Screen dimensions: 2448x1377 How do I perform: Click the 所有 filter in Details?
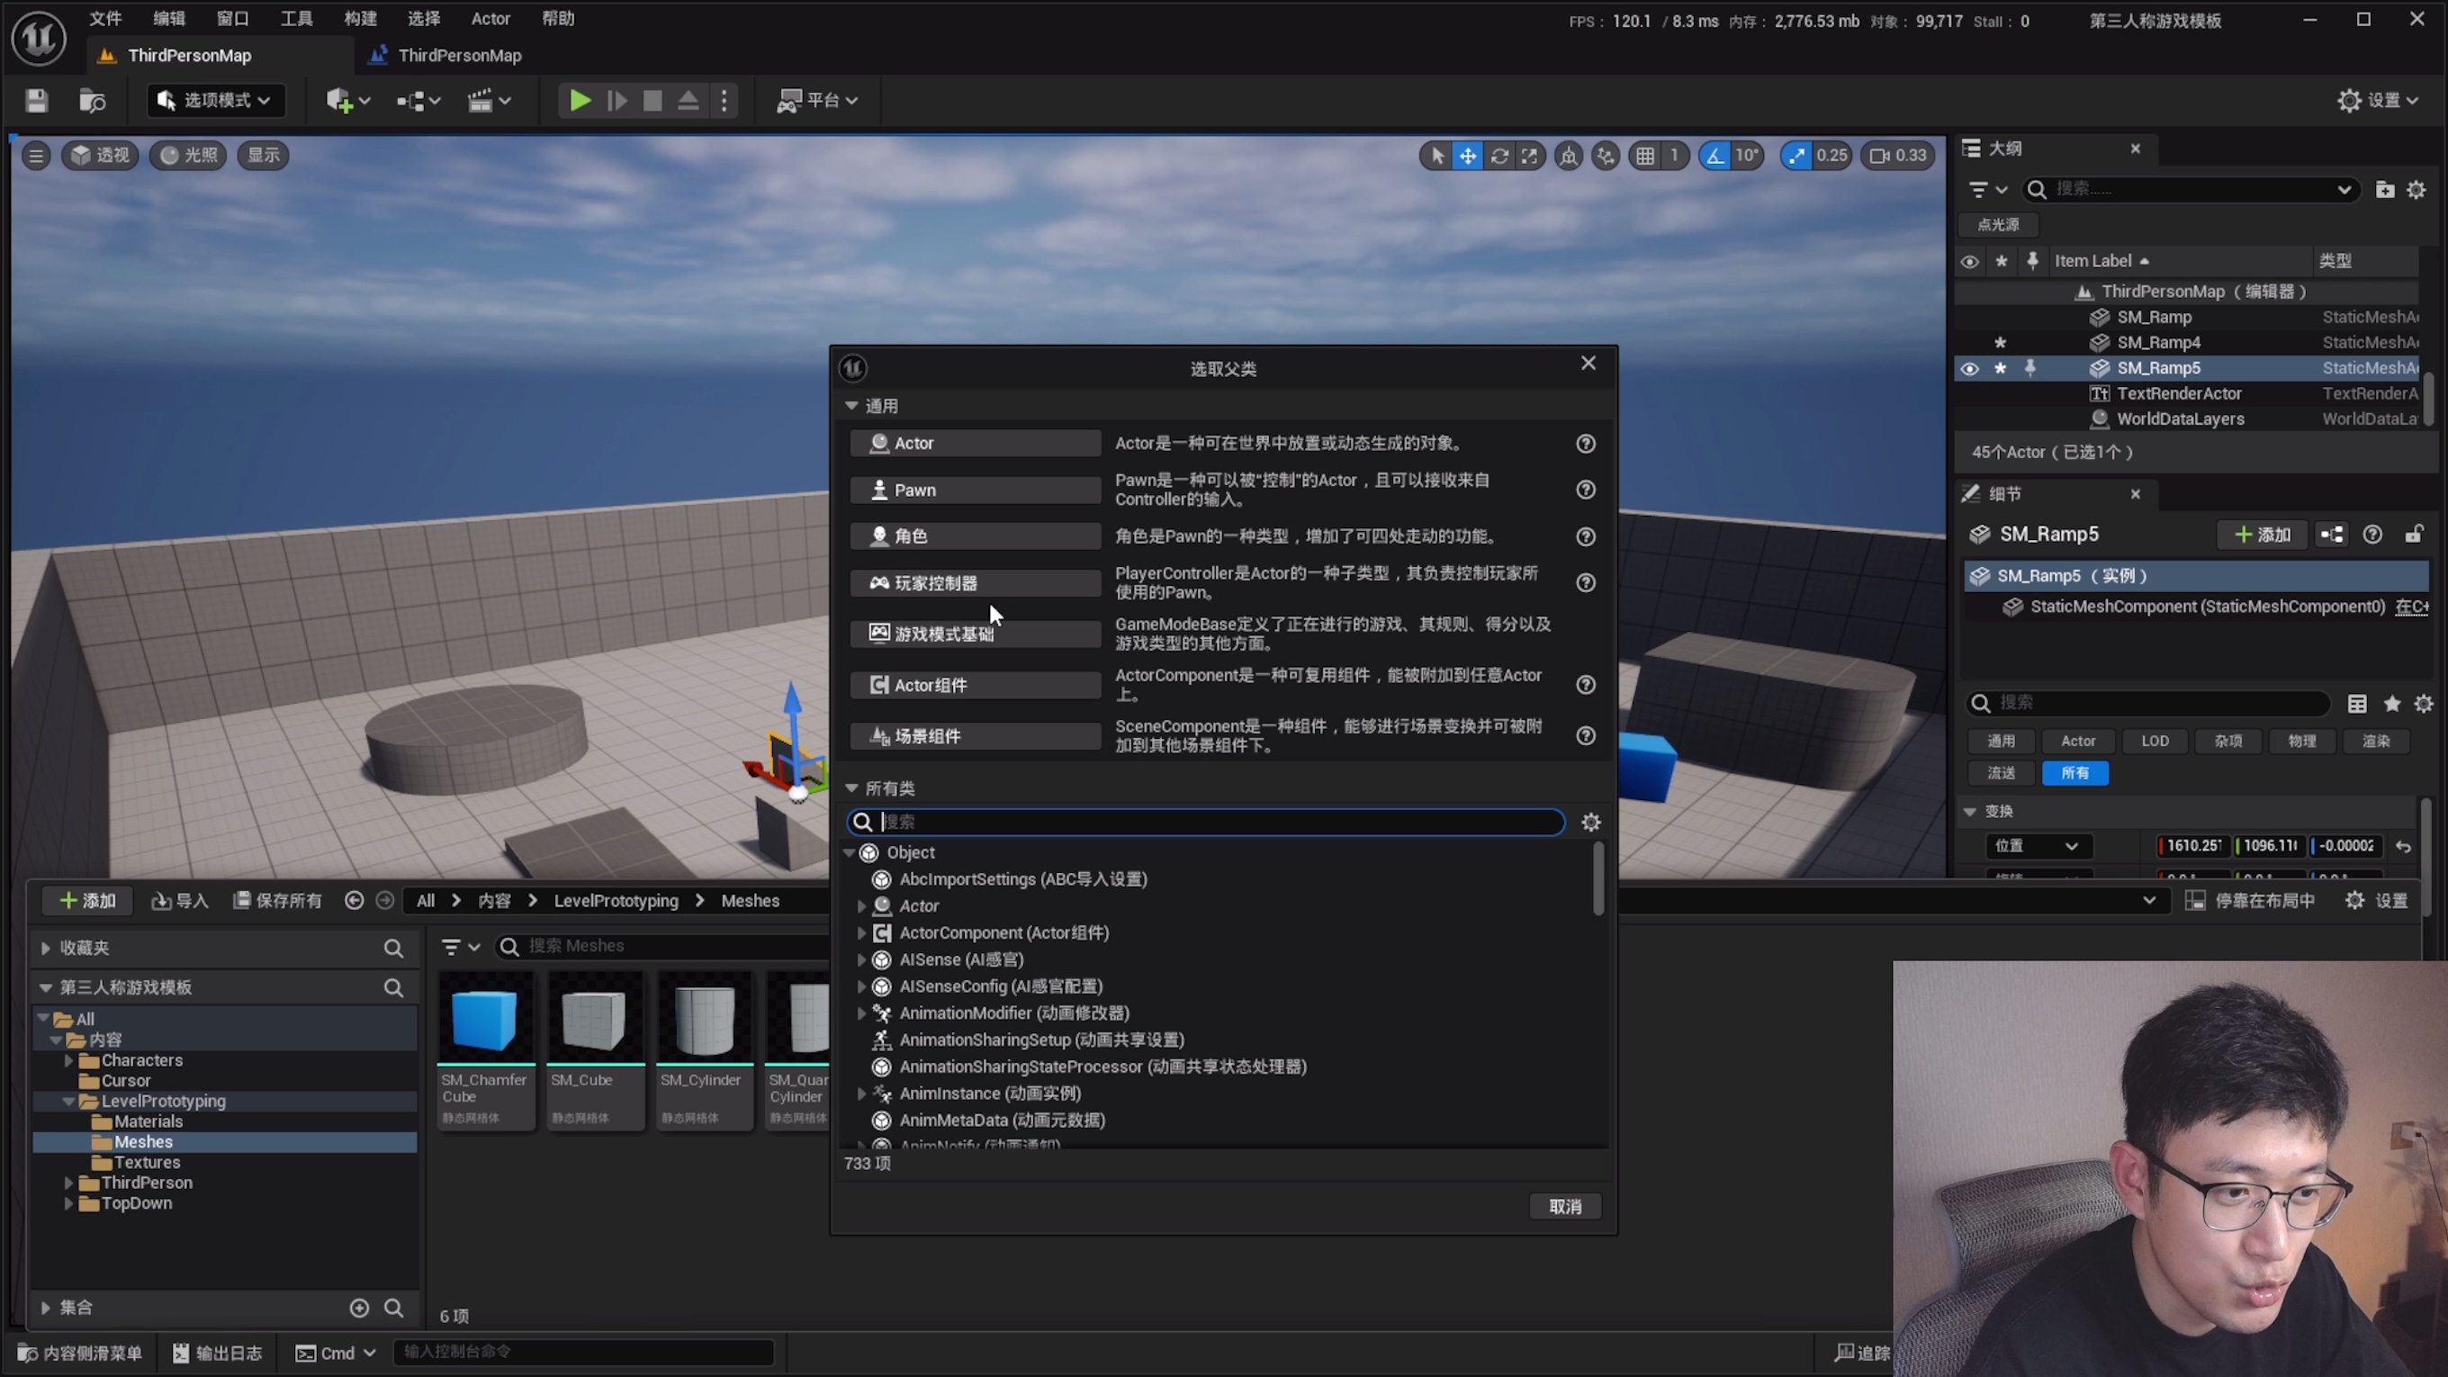[2074, 774]
